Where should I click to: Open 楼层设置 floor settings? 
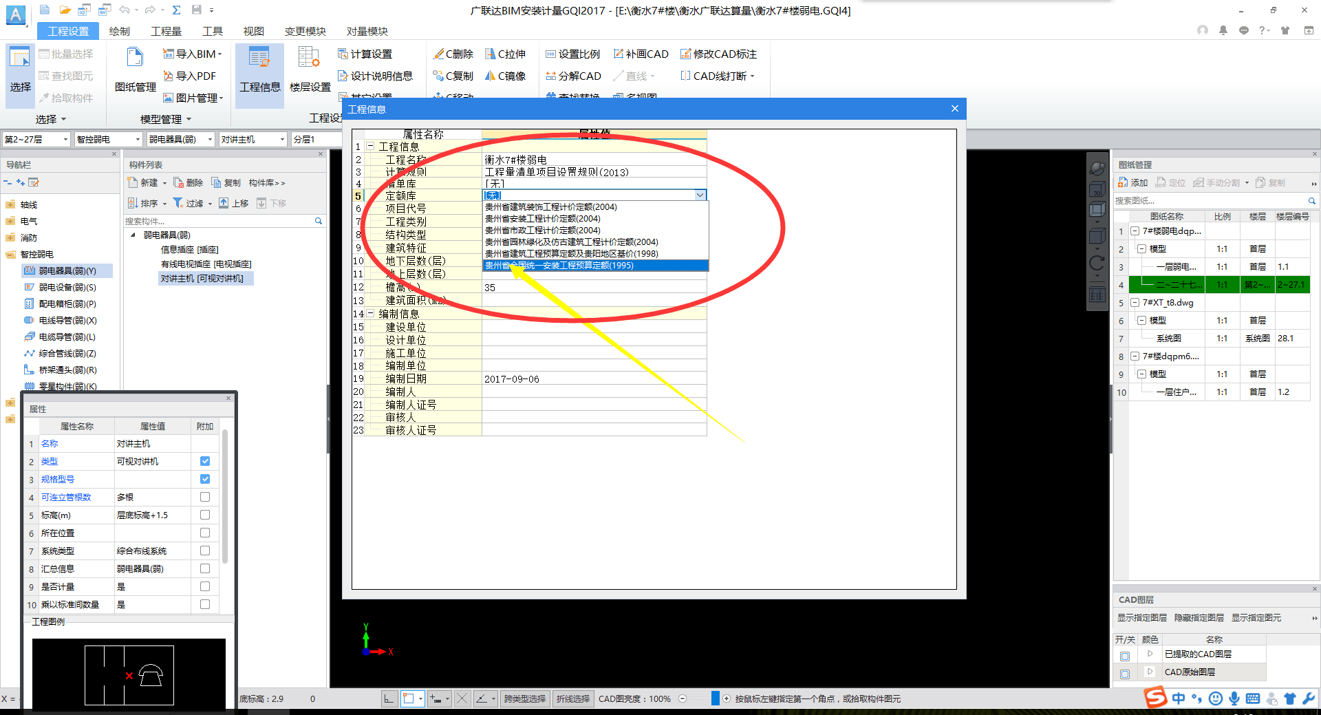pyautogui.click(x=310, y=70)
